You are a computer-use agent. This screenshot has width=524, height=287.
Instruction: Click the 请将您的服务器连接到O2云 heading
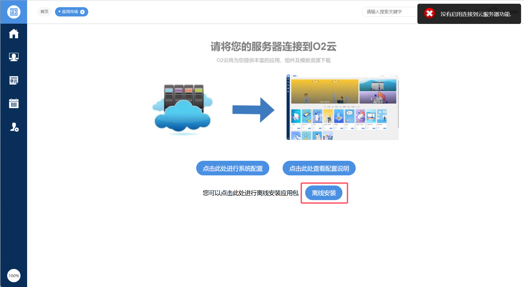tap(273, 47)
